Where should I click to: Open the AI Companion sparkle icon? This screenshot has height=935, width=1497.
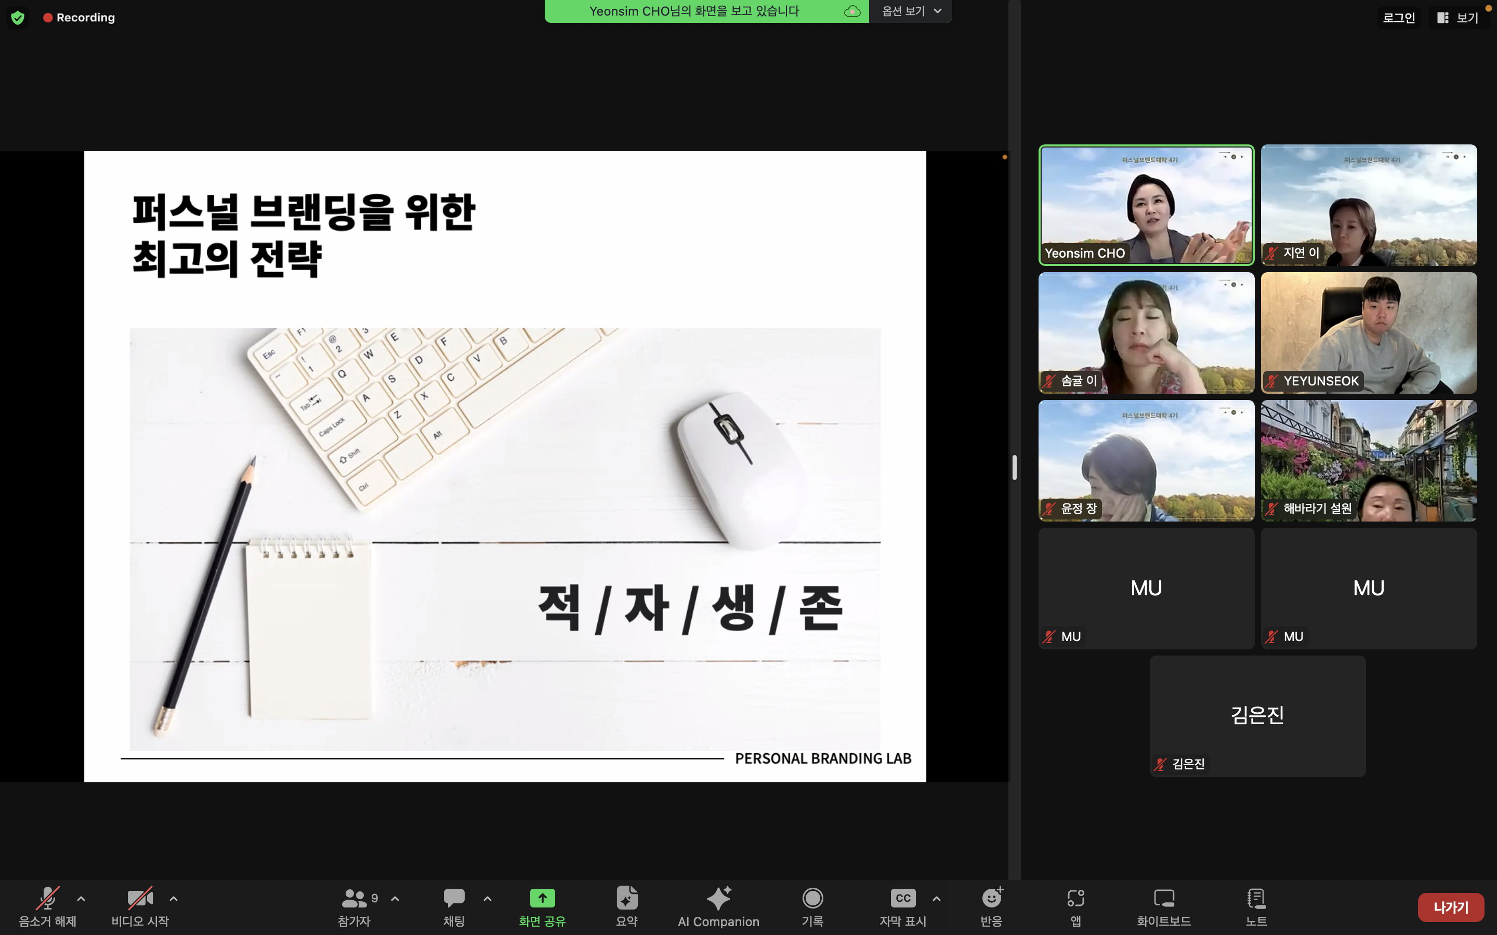pos(718,899)
